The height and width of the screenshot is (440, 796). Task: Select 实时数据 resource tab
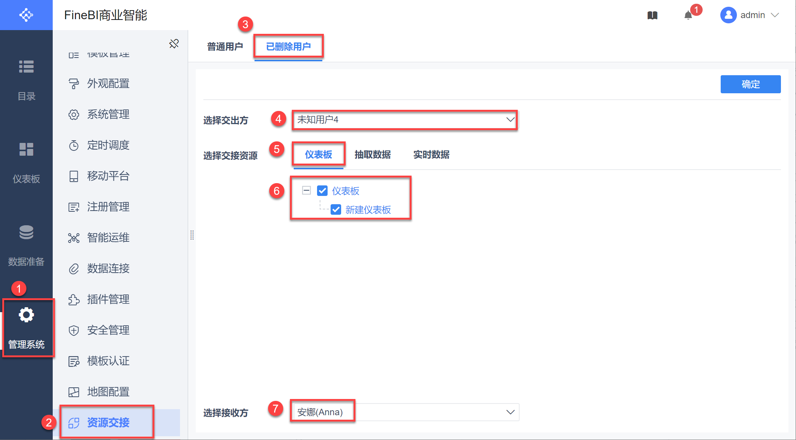(x=431, y=155)
